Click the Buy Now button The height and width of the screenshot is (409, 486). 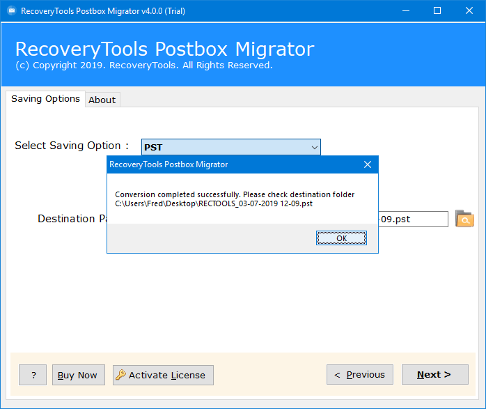79,375
